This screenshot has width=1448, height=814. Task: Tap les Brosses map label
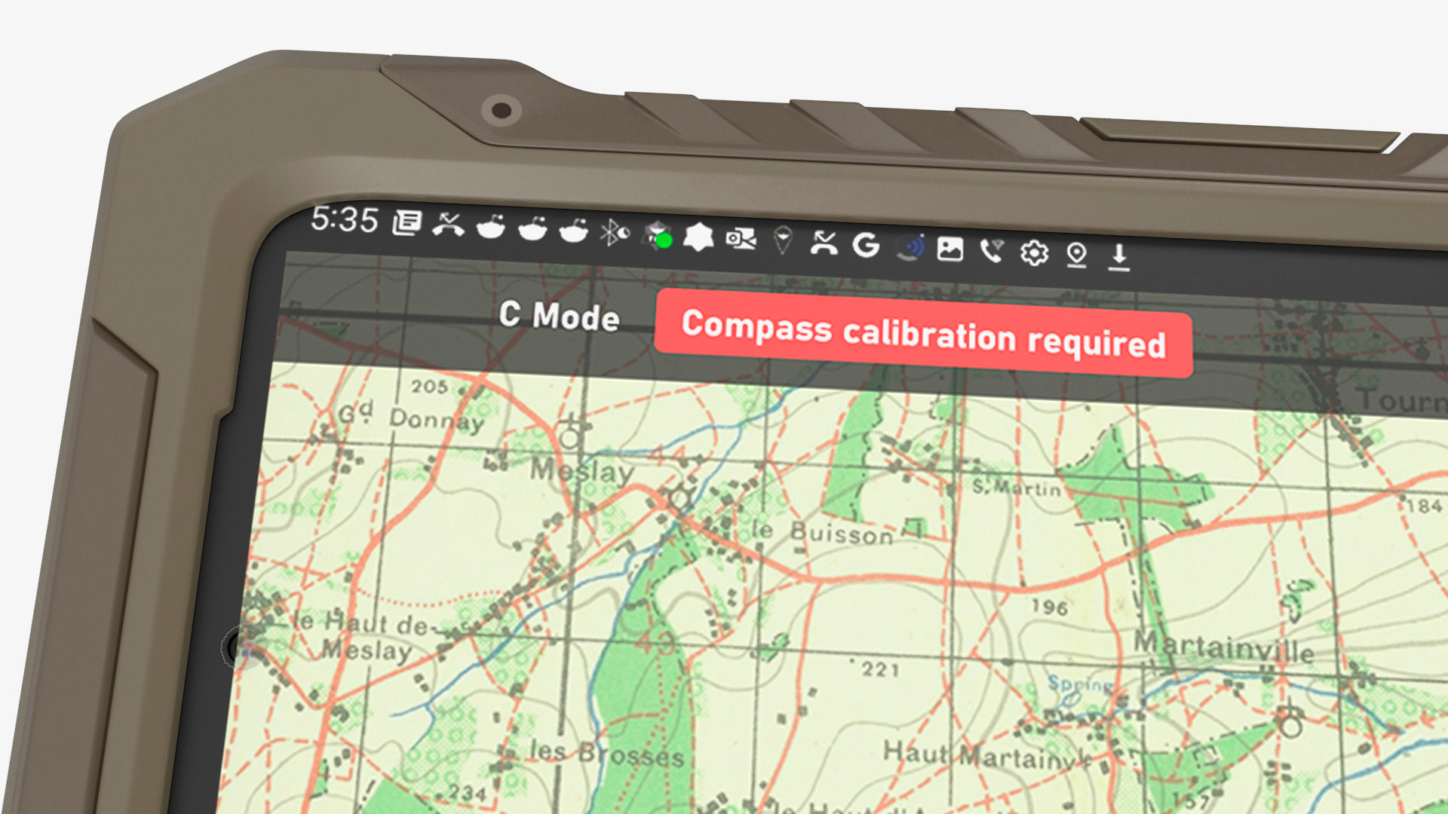tap(606, 754)
